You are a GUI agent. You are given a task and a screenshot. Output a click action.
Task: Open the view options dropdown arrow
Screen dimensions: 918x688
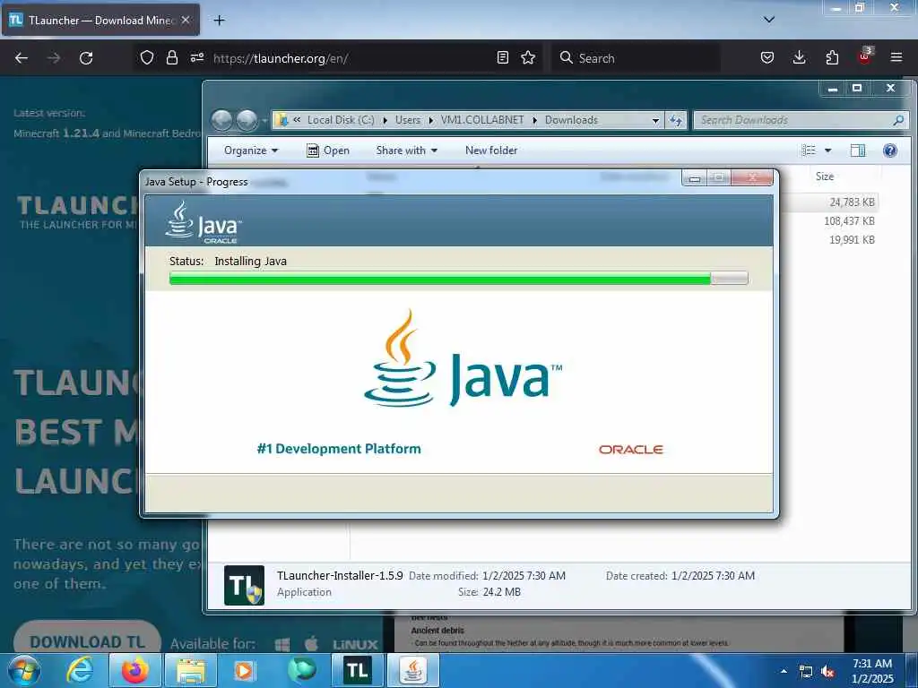tap(827, 150)
